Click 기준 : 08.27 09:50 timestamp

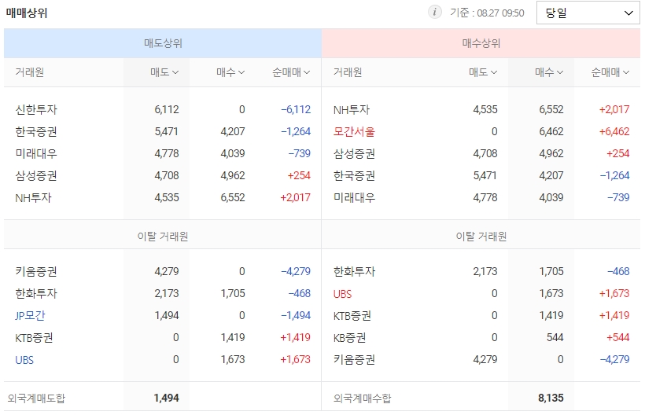point(487,13)
